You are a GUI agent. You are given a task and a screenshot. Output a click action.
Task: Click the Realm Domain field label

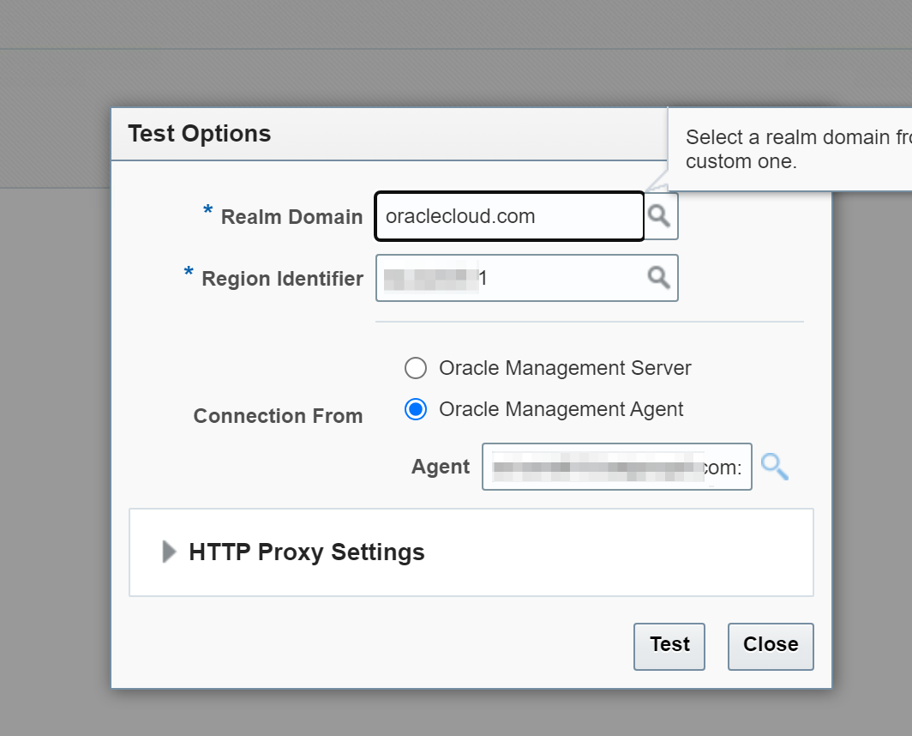[291, 218]
